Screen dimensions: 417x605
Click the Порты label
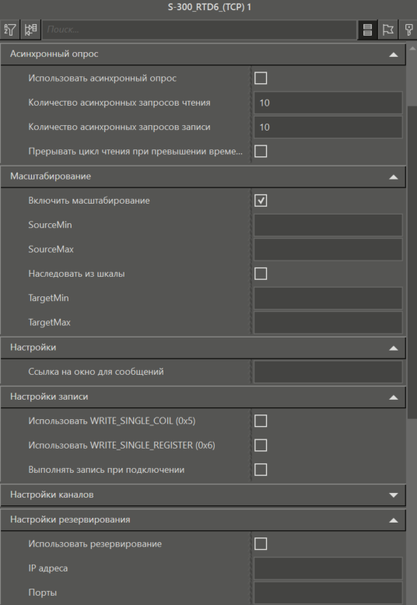tap(43, 593)
